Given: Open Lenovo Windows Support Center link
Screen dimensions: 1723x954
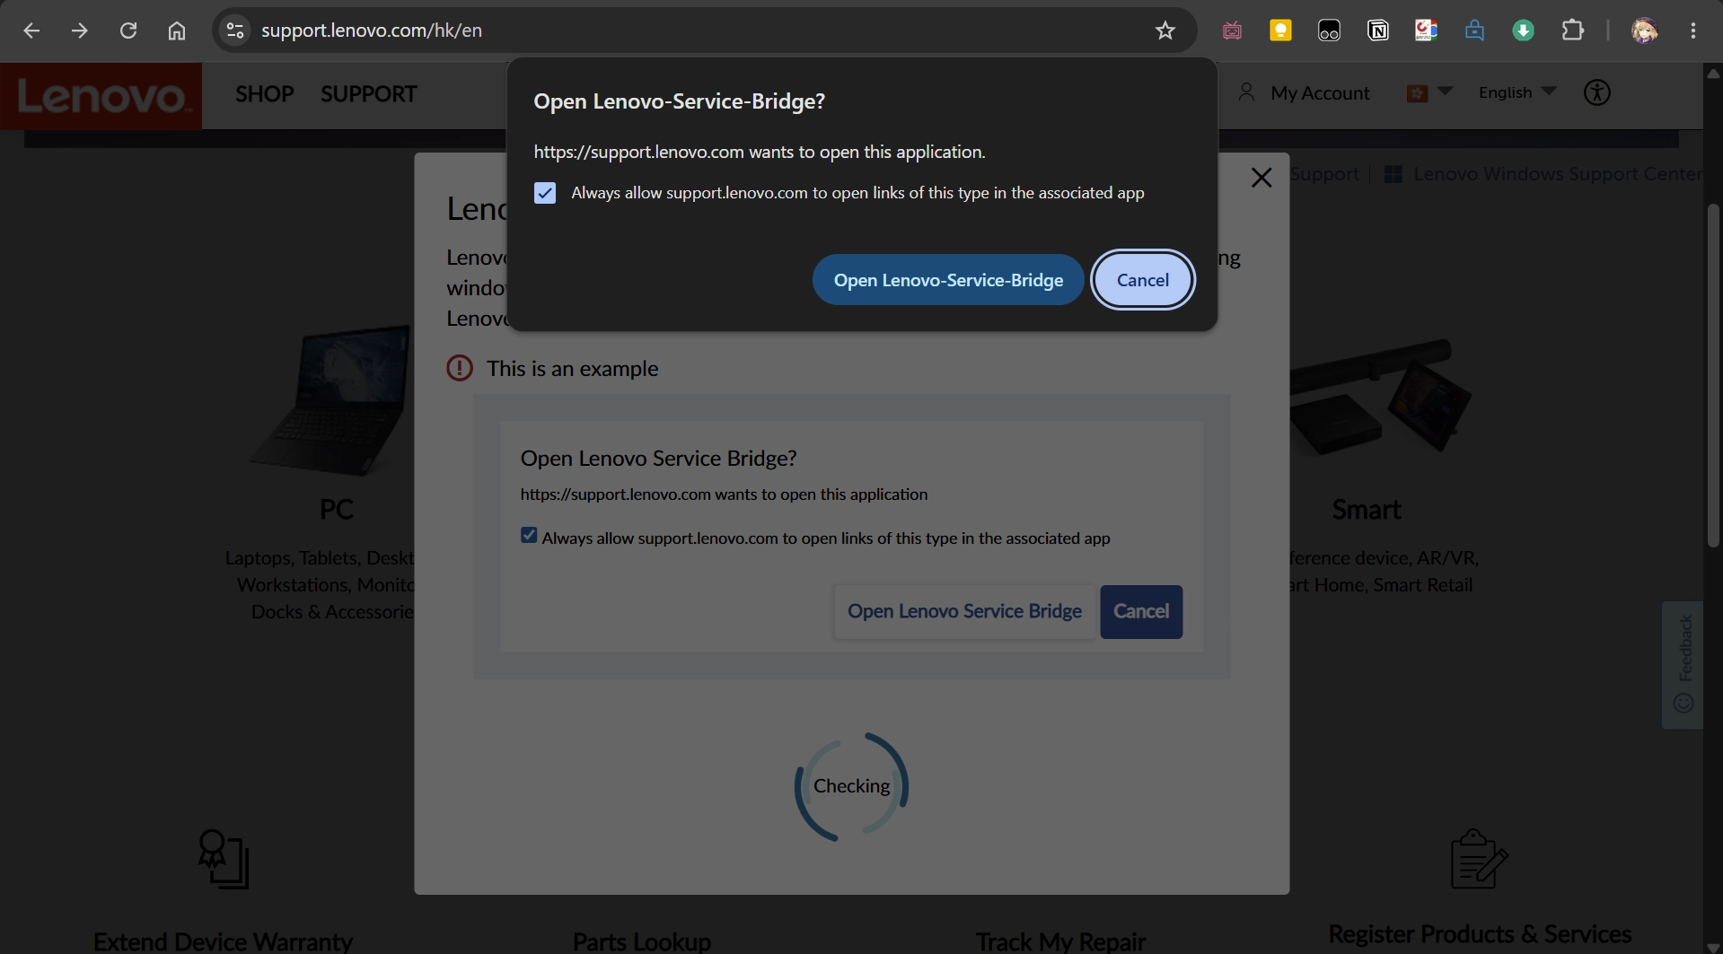Looking at the screenshot, I should click(1544, 174).
